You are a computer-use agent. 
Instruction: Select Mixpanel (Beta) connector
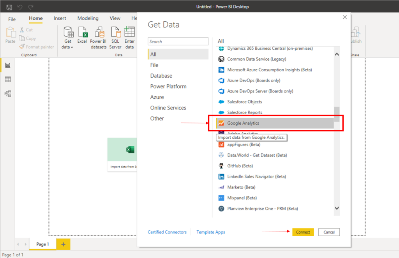(x=242, y=198)
